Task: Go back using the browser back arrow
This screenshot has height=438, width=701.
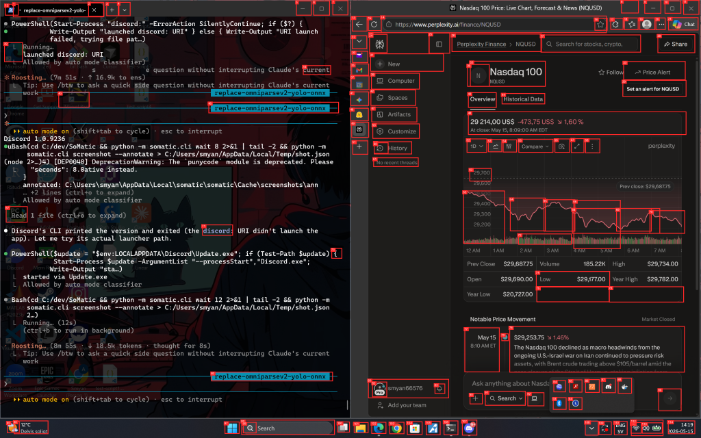Action: [359, 24]
